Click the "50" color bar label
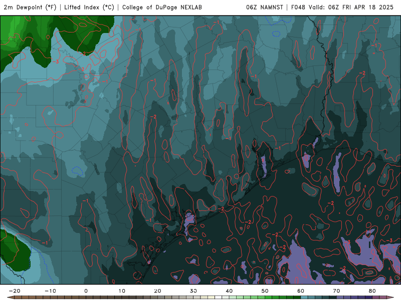401x300 pixels. pos(265,291)
